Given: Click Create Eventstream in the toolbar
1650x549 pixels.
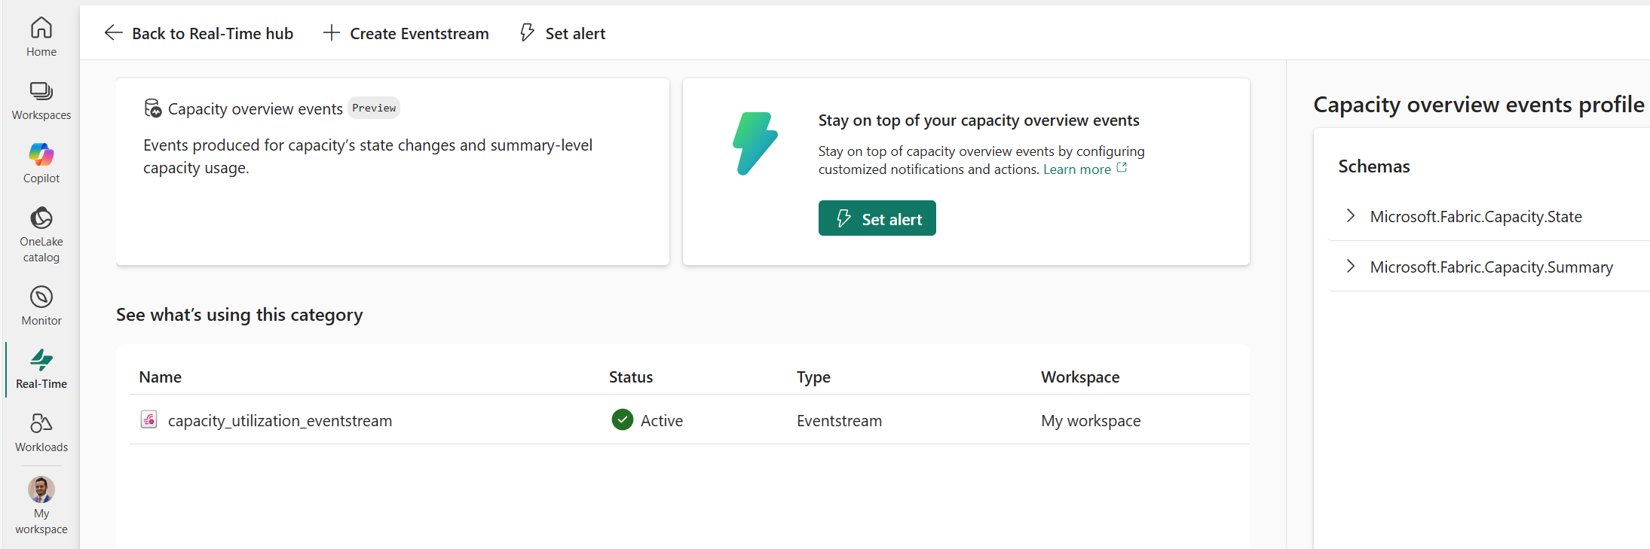Looking at the screenshot, I should (x=406, y=33).
